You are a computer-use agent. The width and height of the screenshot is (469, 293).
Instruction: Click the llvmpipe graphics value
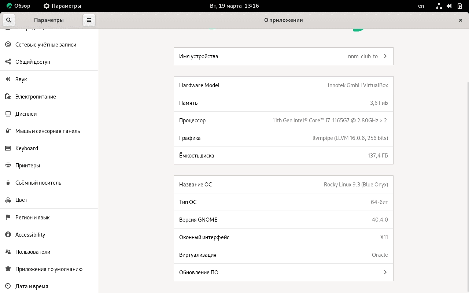coord(350,138)
